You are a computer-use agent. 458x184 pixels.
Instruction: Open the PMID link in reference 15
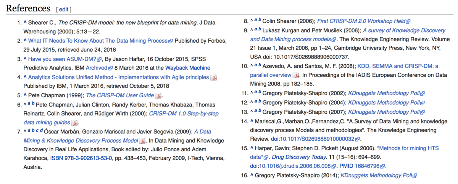[x=347, y=166]
